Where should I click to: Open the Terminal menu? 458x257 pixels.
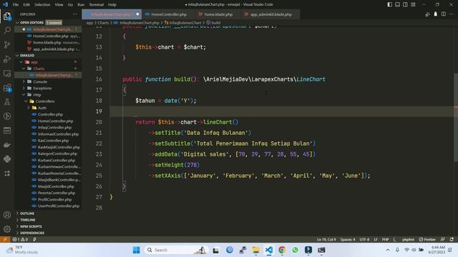tap(96, 5)
